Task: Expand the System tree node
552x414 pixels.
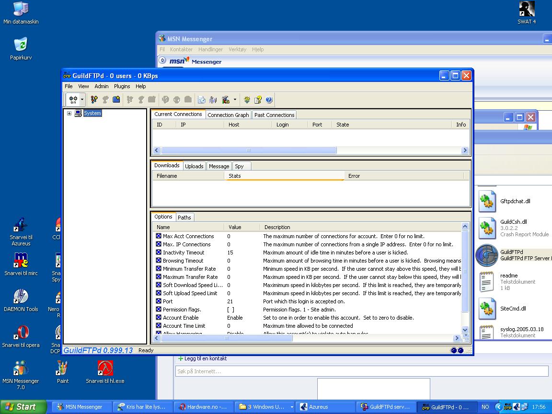Action: tap(69, 114)
